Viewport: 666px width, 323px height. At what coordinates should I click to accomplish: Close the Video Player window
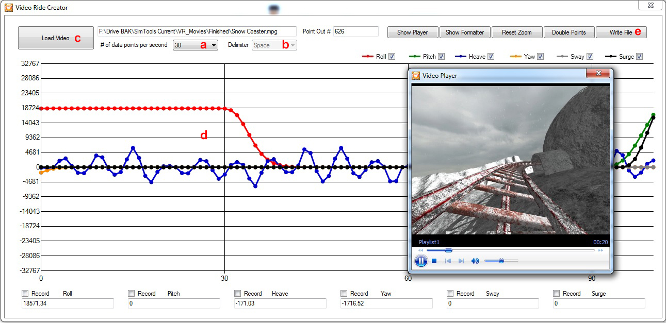(598, 74)
